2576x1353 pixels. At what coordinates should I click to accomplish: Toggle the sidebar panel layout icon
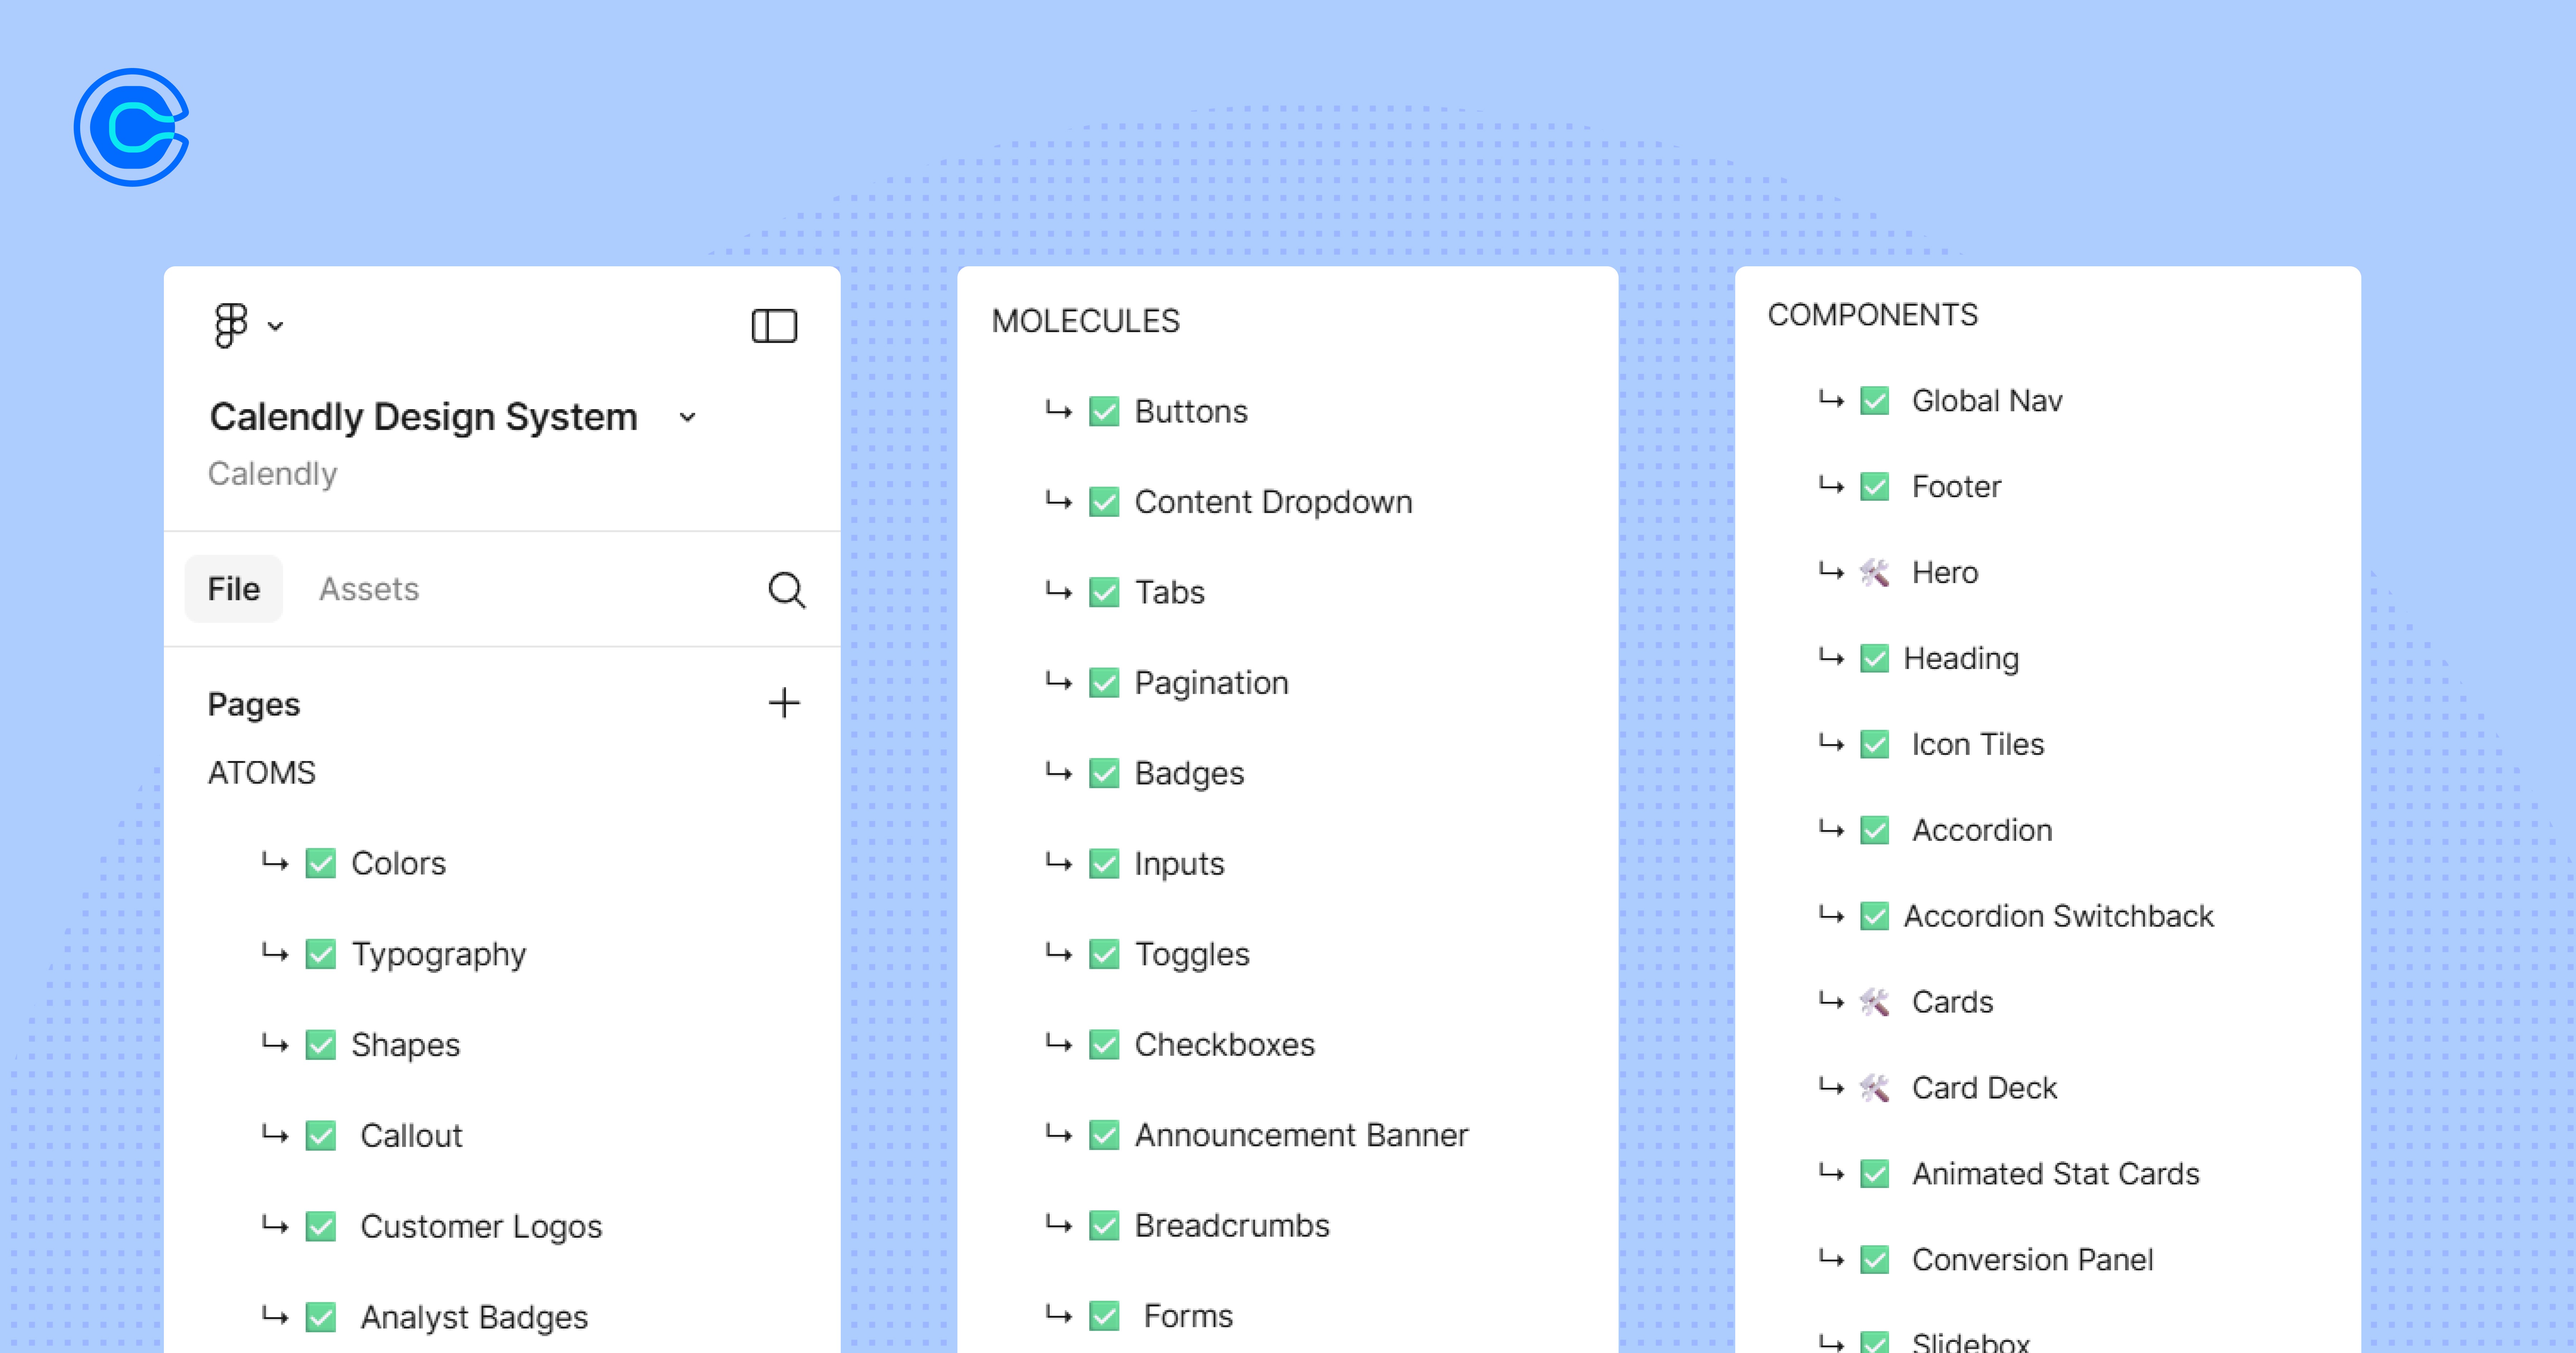pos(774,326)
